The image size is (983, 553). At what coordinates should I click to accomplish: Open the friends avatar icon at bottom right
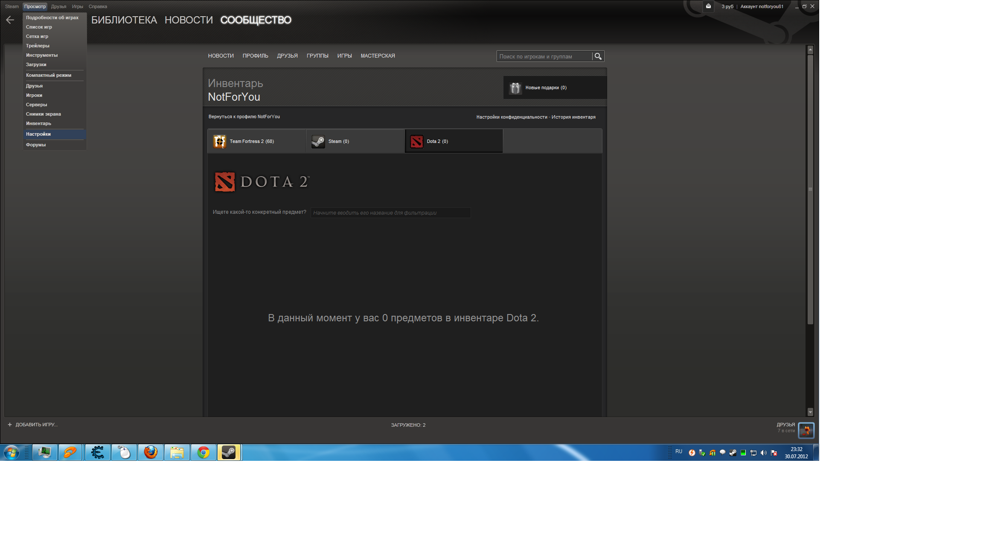(x=806, y=430)
